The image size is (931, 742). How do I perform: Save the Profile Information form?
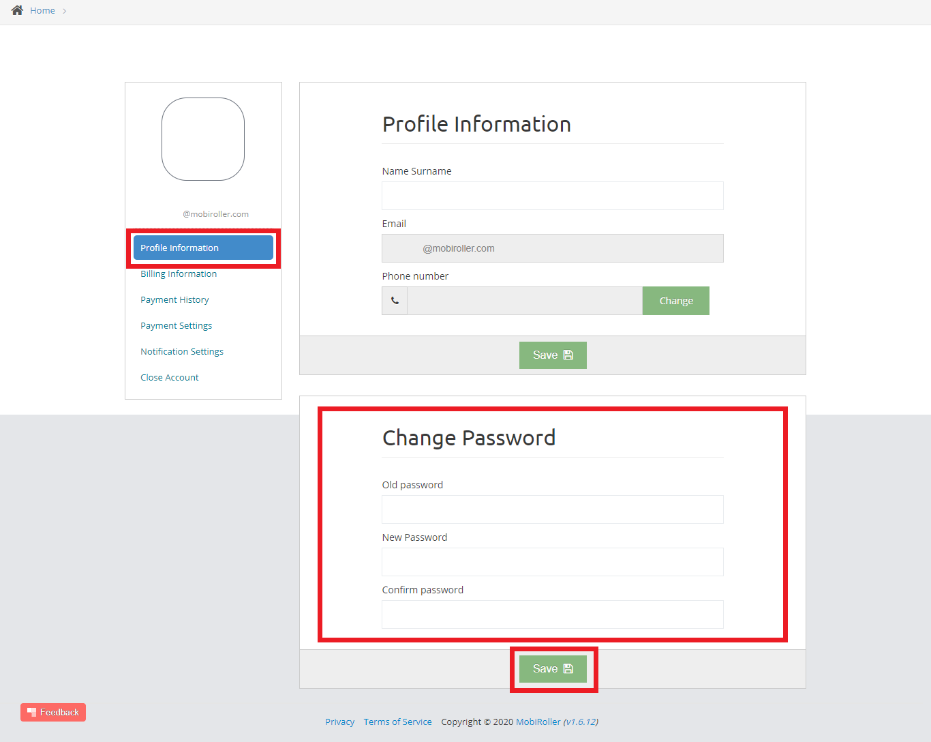coord(553,355)
